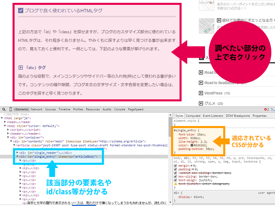Open the Sources tab

51,109
